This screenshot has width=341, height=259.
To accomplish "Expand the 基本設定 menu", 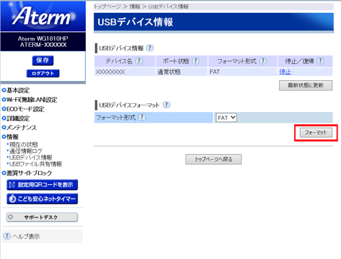I will pos(18,90).
